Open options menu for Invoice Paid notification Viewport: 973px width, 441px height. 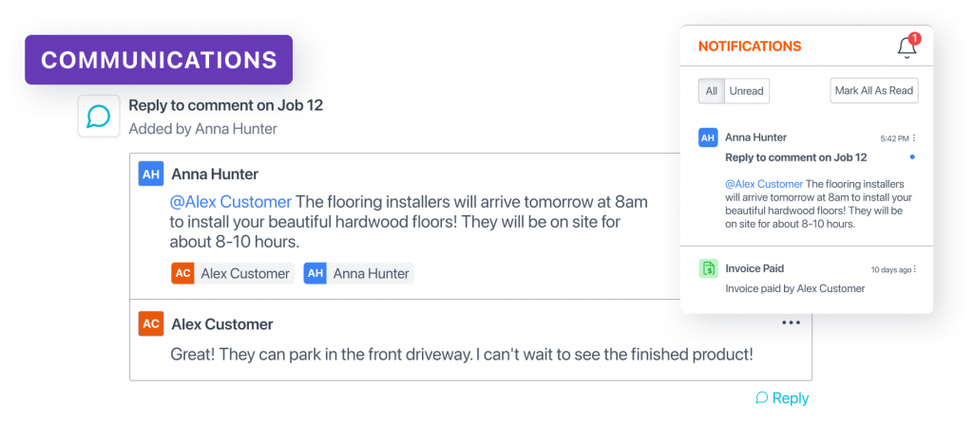point(914,269)
